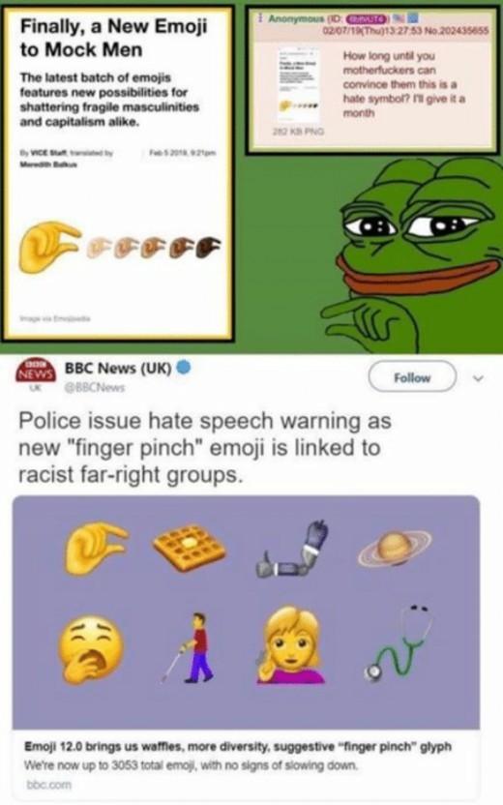Click the bbc.com source link
This screenshot has width=503, height=805.
tap(48, 785)
